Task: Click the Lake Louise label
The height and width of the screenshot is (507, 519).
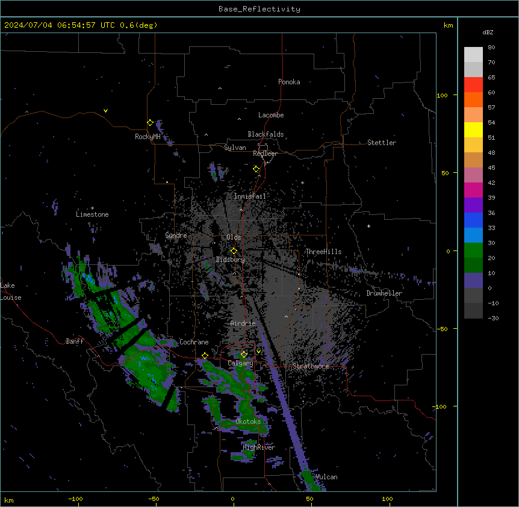Action: (10, 291)
